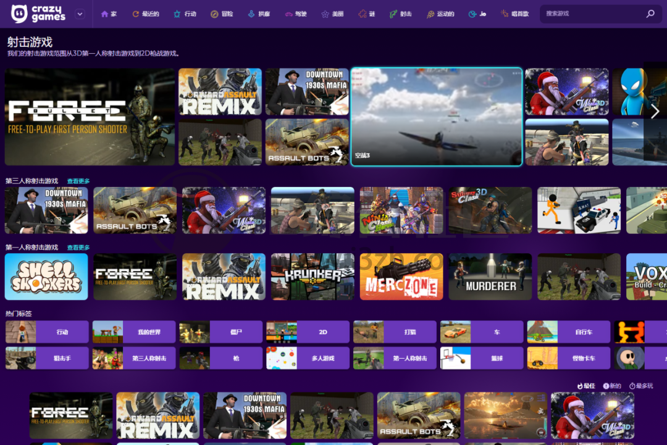This screenshot has width=667, height=445.
Task: Select the 行动 popular tag
Action: tap(47, 332)
